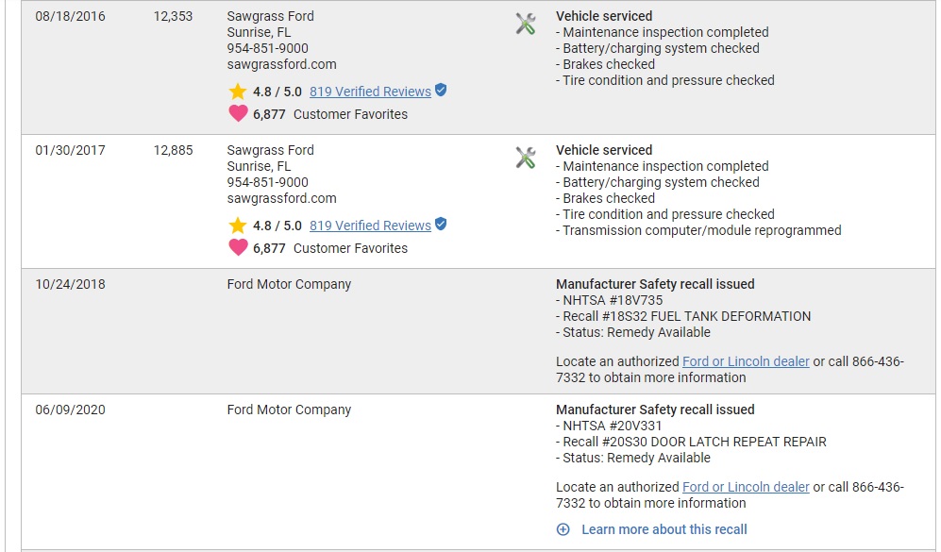Image resolution: width=941 pixels, height=552 pixels.
Task: Click Vehicle serviced heading for 01/30/2017
Action: point(604,150)
